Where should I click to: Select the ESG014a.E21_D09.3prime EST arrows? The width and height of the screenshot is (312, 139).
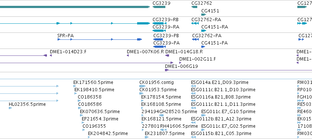point(194,86)
